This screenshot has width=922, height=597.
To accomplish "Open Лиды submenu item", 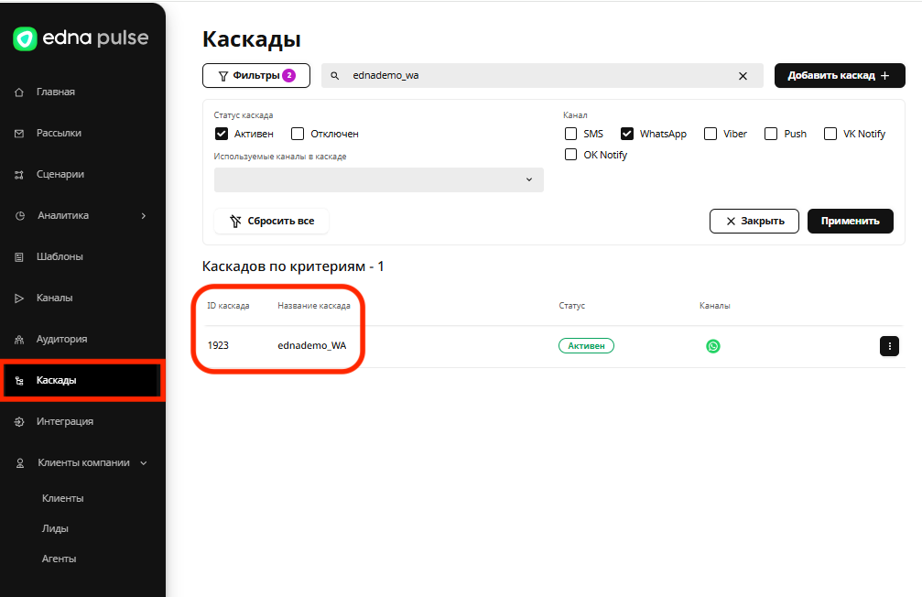I will (55, 528).
